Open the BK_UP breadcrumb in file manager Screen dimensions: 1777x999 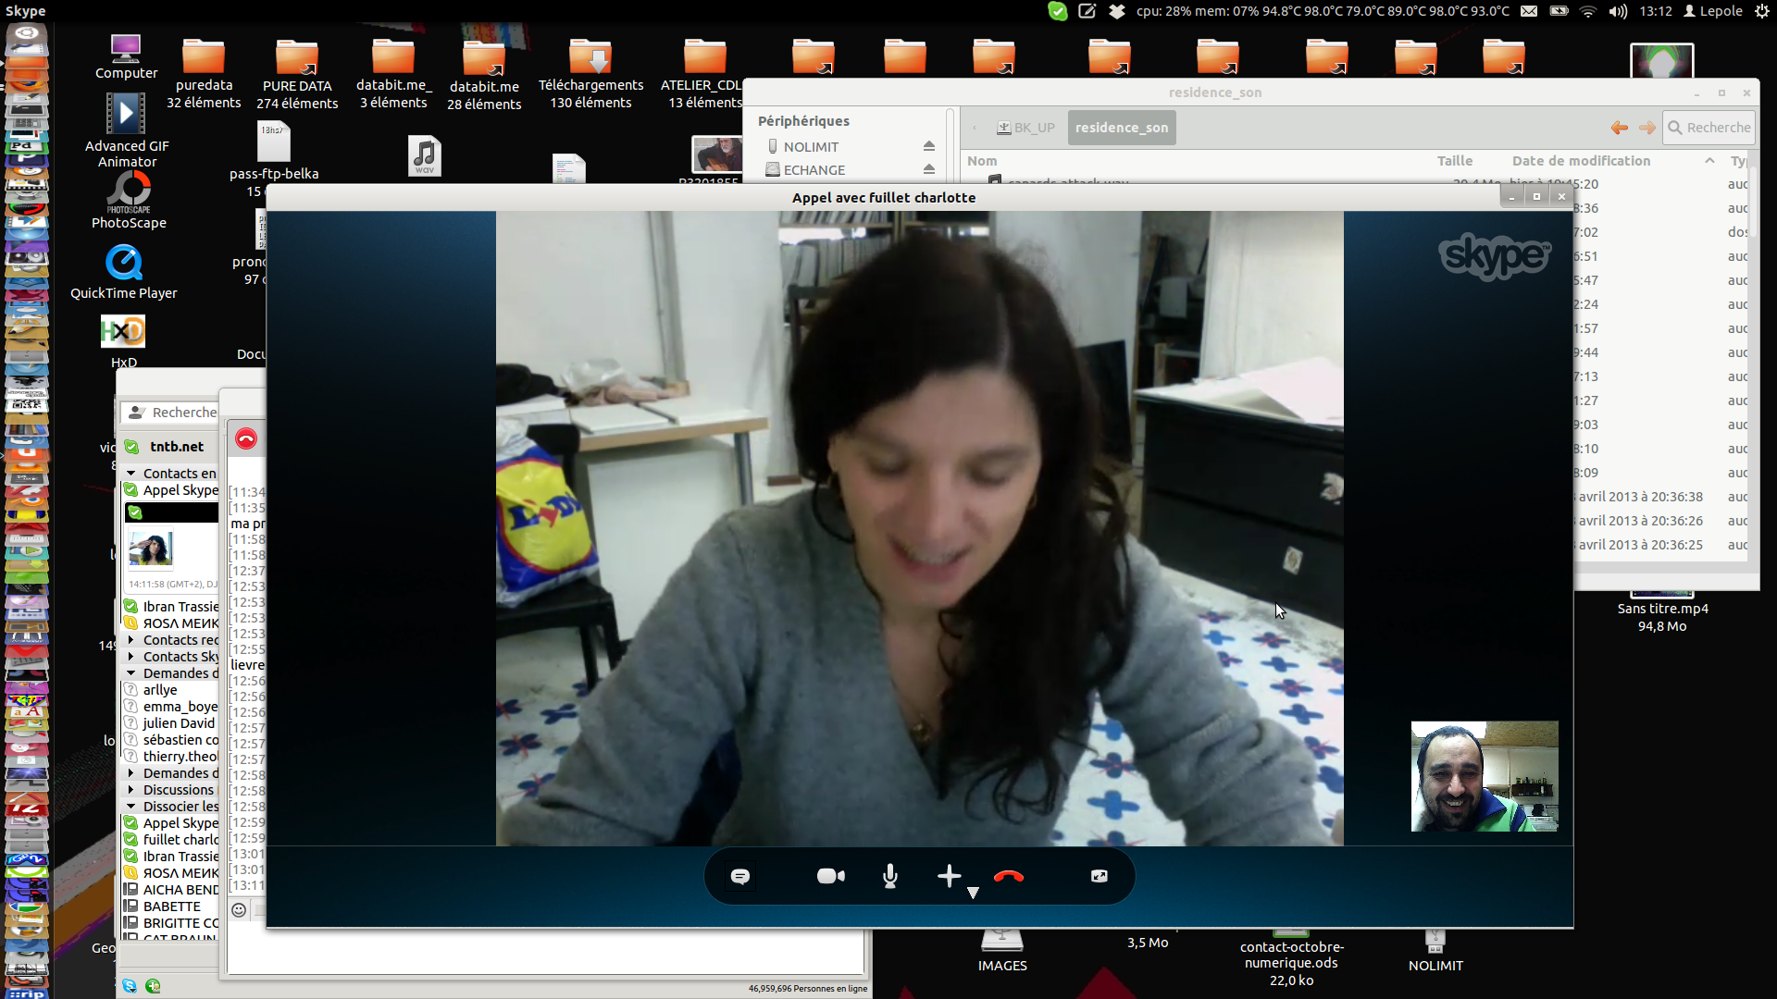tap(1025, 128)
